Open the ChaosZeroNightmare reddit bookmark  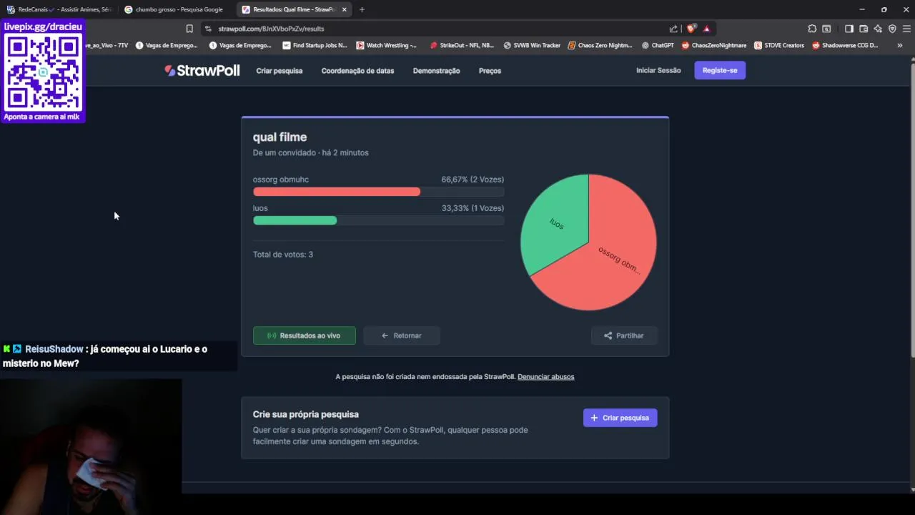(714, 45)
